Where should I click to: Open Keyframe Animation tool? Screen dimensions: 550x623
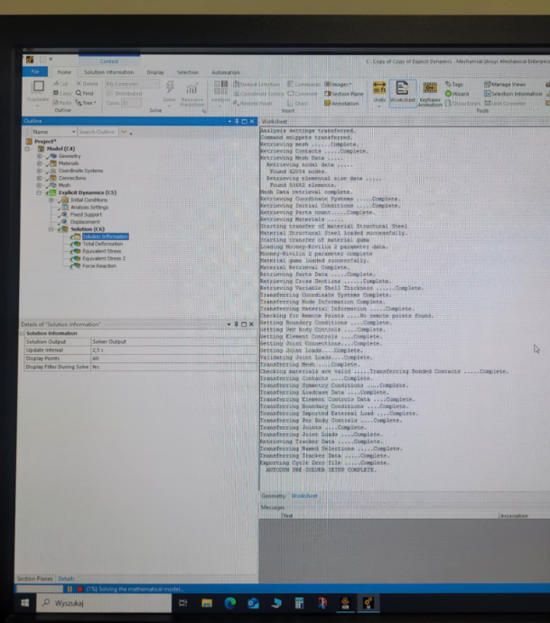[x=430, y=94]
